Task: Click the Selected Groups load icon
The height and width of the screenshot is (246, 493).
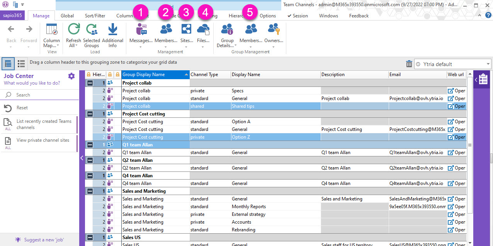Action: pyautogui.click(x=92, y=30)
